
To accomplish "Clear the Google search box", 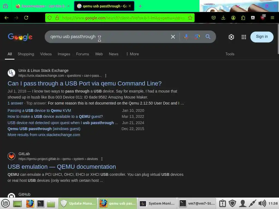I will pyautogui.click(x=173, y=37).
